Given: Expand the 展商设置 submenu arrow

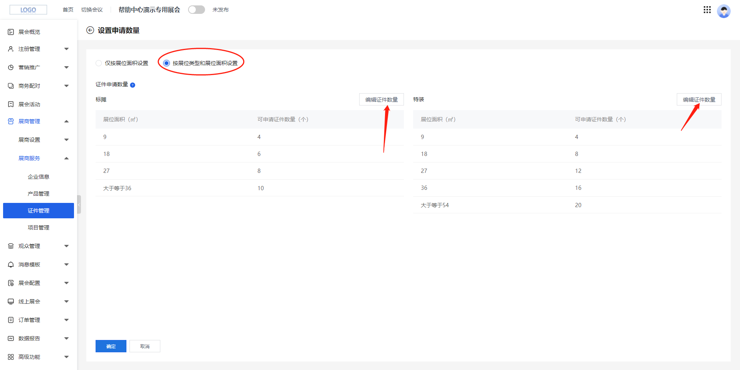Looking at the screenshot, I should [66, 140].
